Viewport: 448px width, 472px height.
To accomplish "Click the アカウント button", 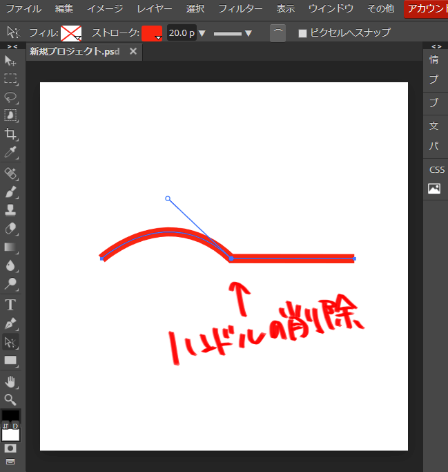I will click(426, 9).
